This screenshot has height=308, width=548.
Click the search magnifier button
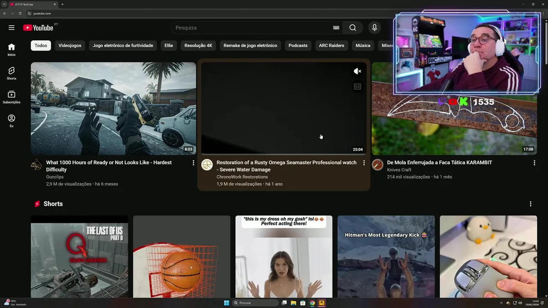[352, 28]
